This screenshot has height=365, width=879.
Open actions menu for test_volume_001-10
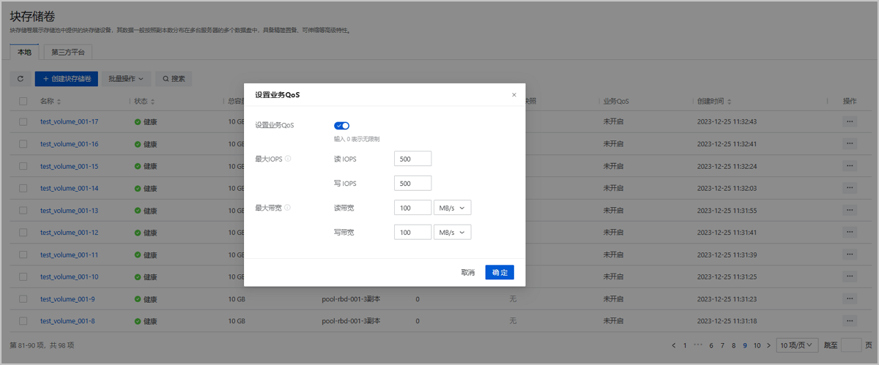click(850, 276)
